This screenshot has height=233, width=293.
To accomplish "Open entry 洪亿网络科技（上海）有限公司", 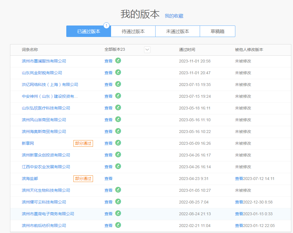I will click(50, 85).
